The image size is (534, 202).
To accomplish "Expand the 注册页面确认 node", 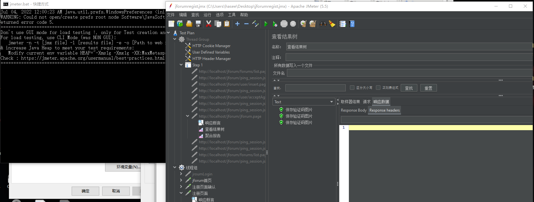I will pos(181,187).
